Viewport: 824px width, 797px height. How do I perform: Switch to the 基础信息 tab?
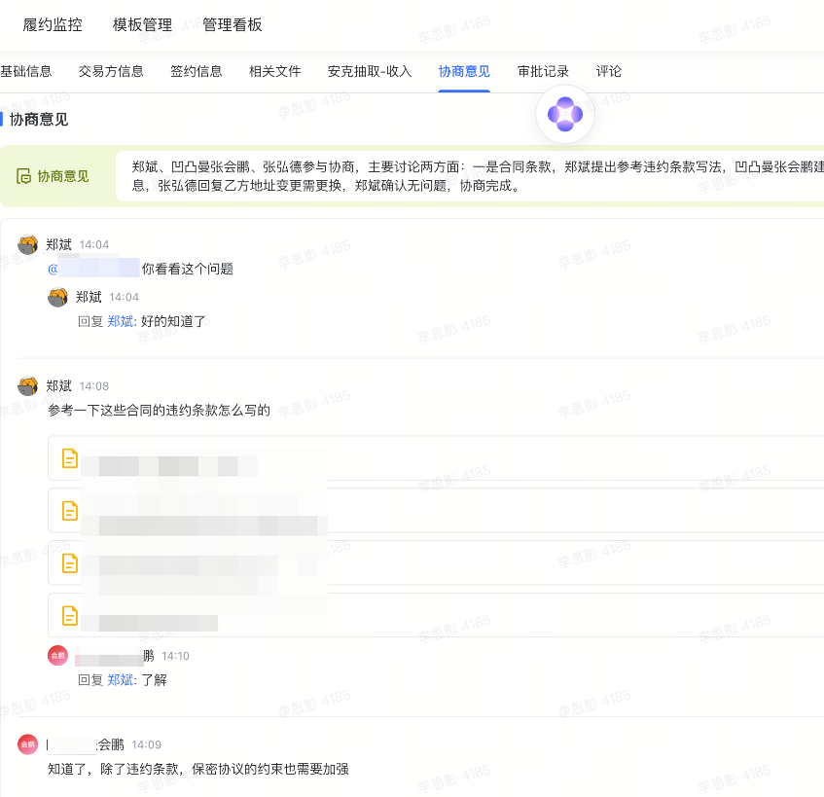[x=25, y=71]
